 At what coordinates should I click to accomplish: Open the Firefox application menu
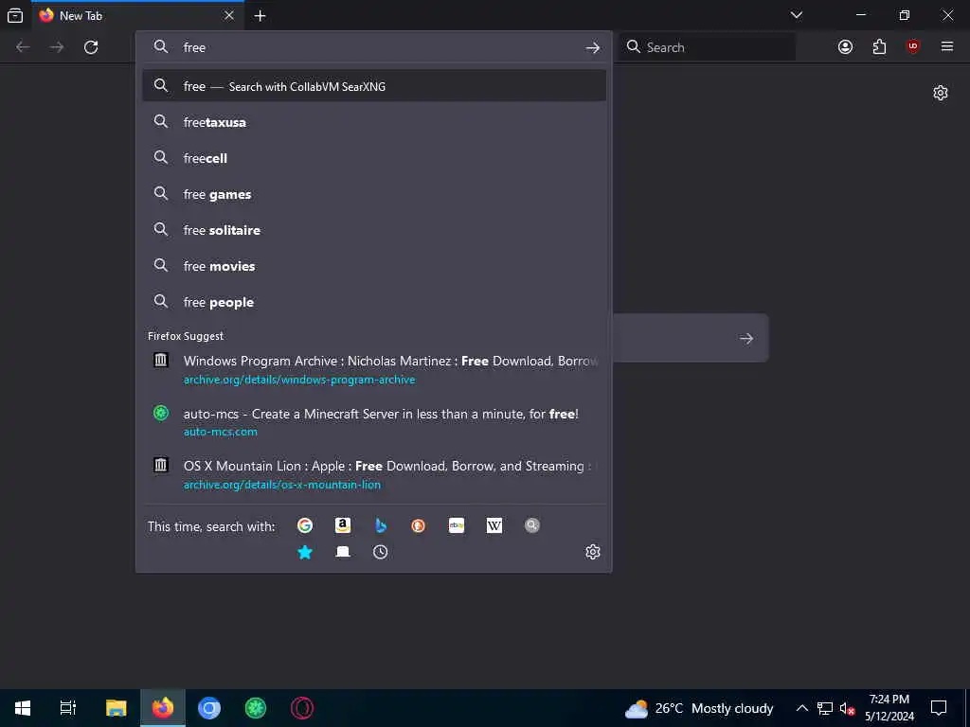coord(947,47)
